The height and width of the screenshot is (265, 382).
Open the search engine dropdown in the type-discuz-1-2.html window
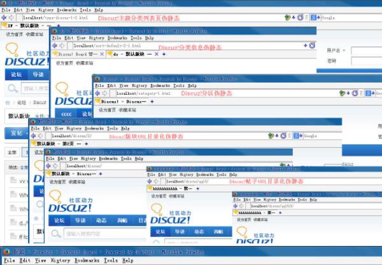tap(318, 18)
